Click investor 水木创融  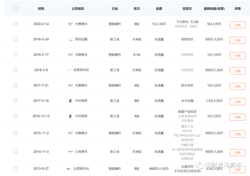pos(187,101)
